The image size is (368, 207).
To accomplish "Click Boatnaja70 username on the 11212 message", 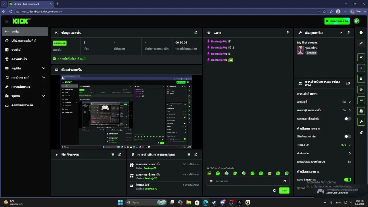I will pyautogui.click(x=218, y=48).
